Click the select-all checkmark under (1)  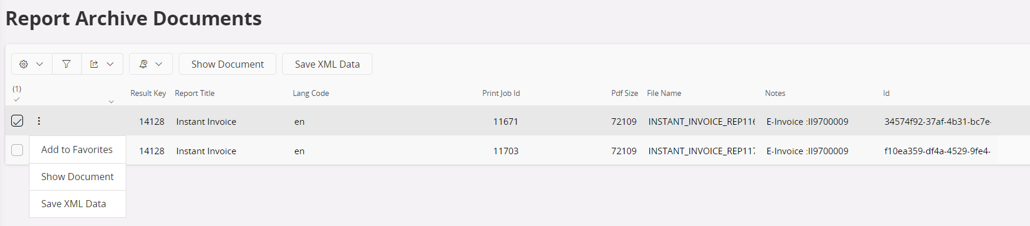(x=17, y=99)
